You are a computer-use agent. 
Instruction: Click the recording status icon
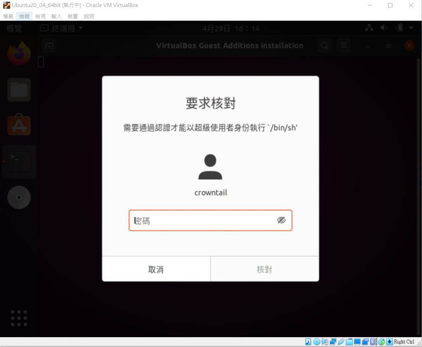click(x=365, y=342)
